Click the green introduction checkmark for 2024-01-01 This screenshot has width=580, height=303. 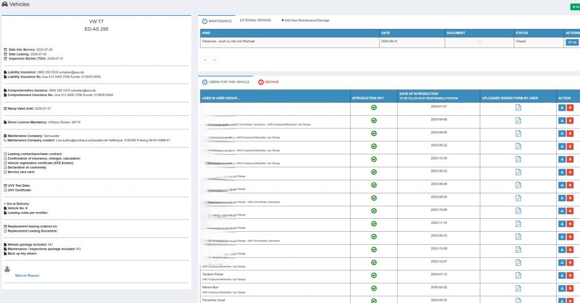click(374, 107)
